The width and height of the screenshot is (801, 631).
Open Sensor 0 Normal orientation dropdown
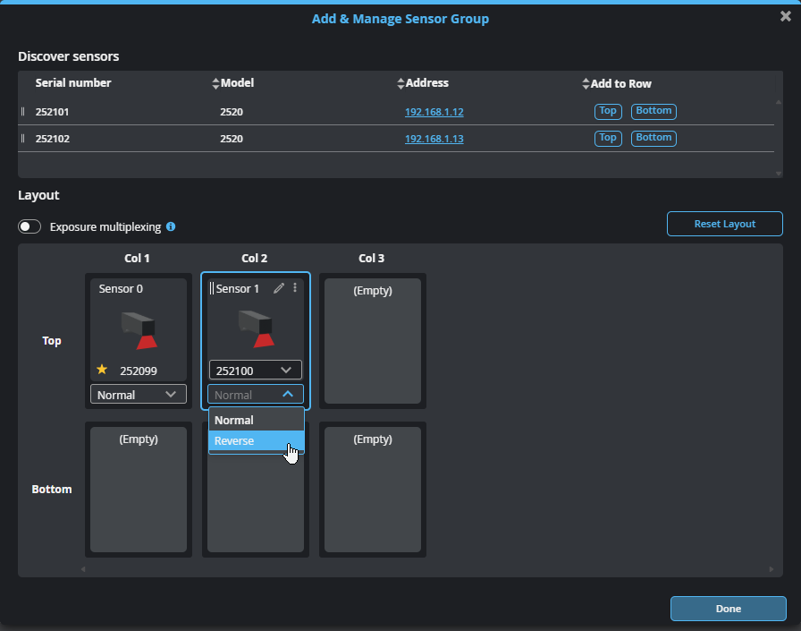coord(139,395)
